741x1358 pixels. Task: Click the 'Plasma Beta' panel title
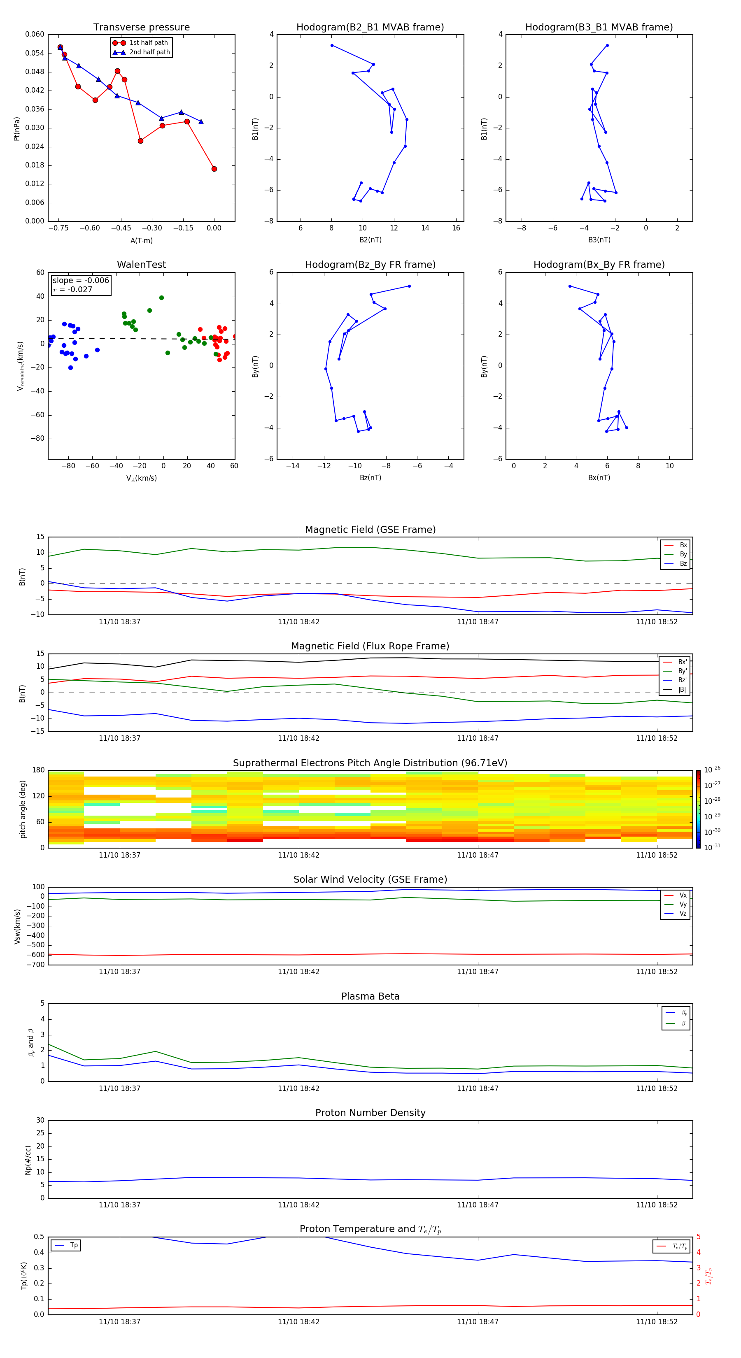click(370, 996)
